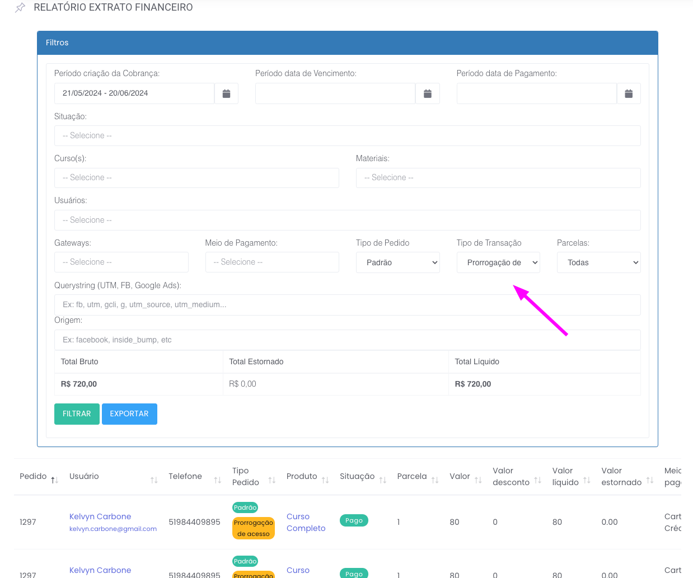693x578 pixels.
Task: Open the Situação selection field
Action: (x=347, y=136)
